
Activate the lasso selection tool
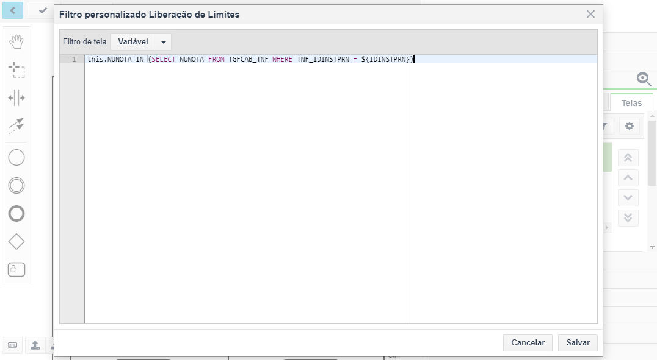(16, 69)
